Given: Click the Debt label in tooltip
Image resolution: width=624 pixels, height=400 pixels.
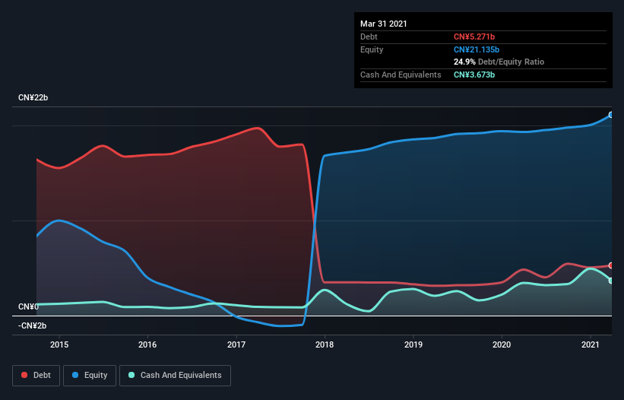Looking at the screenshot, I should pyautogui.click(x=369, y=37).
